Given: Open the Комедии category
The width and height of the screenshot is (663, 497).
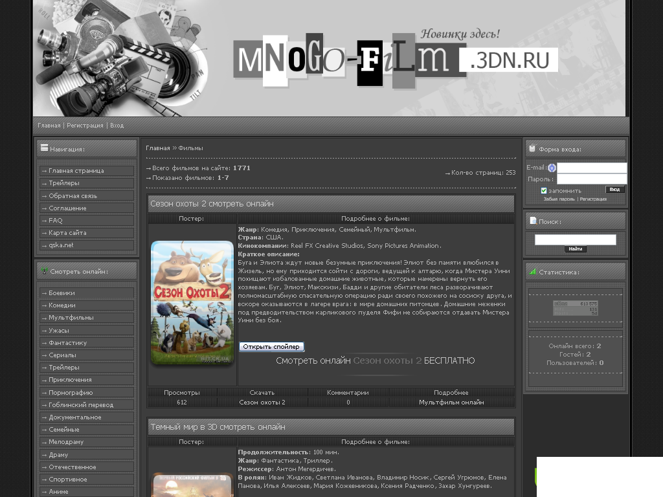Looking at the screenshot, I should click(62, 305).
